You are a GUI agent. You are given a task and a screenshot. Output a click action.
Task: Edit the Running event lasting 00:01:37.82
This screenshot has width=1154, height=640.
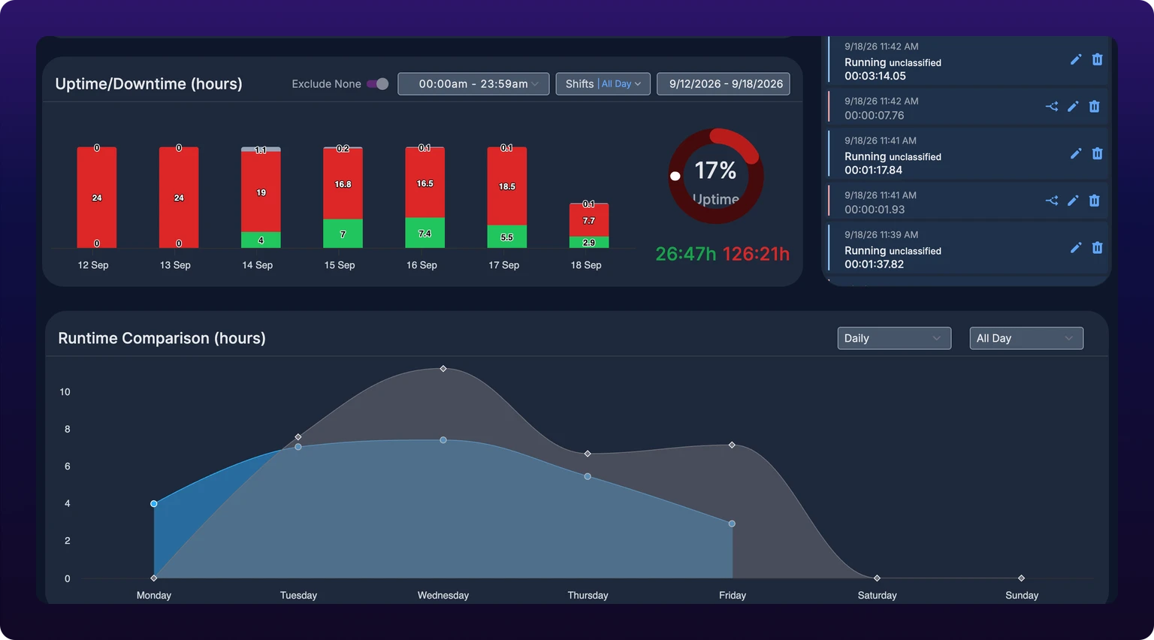coord(1076,247)
